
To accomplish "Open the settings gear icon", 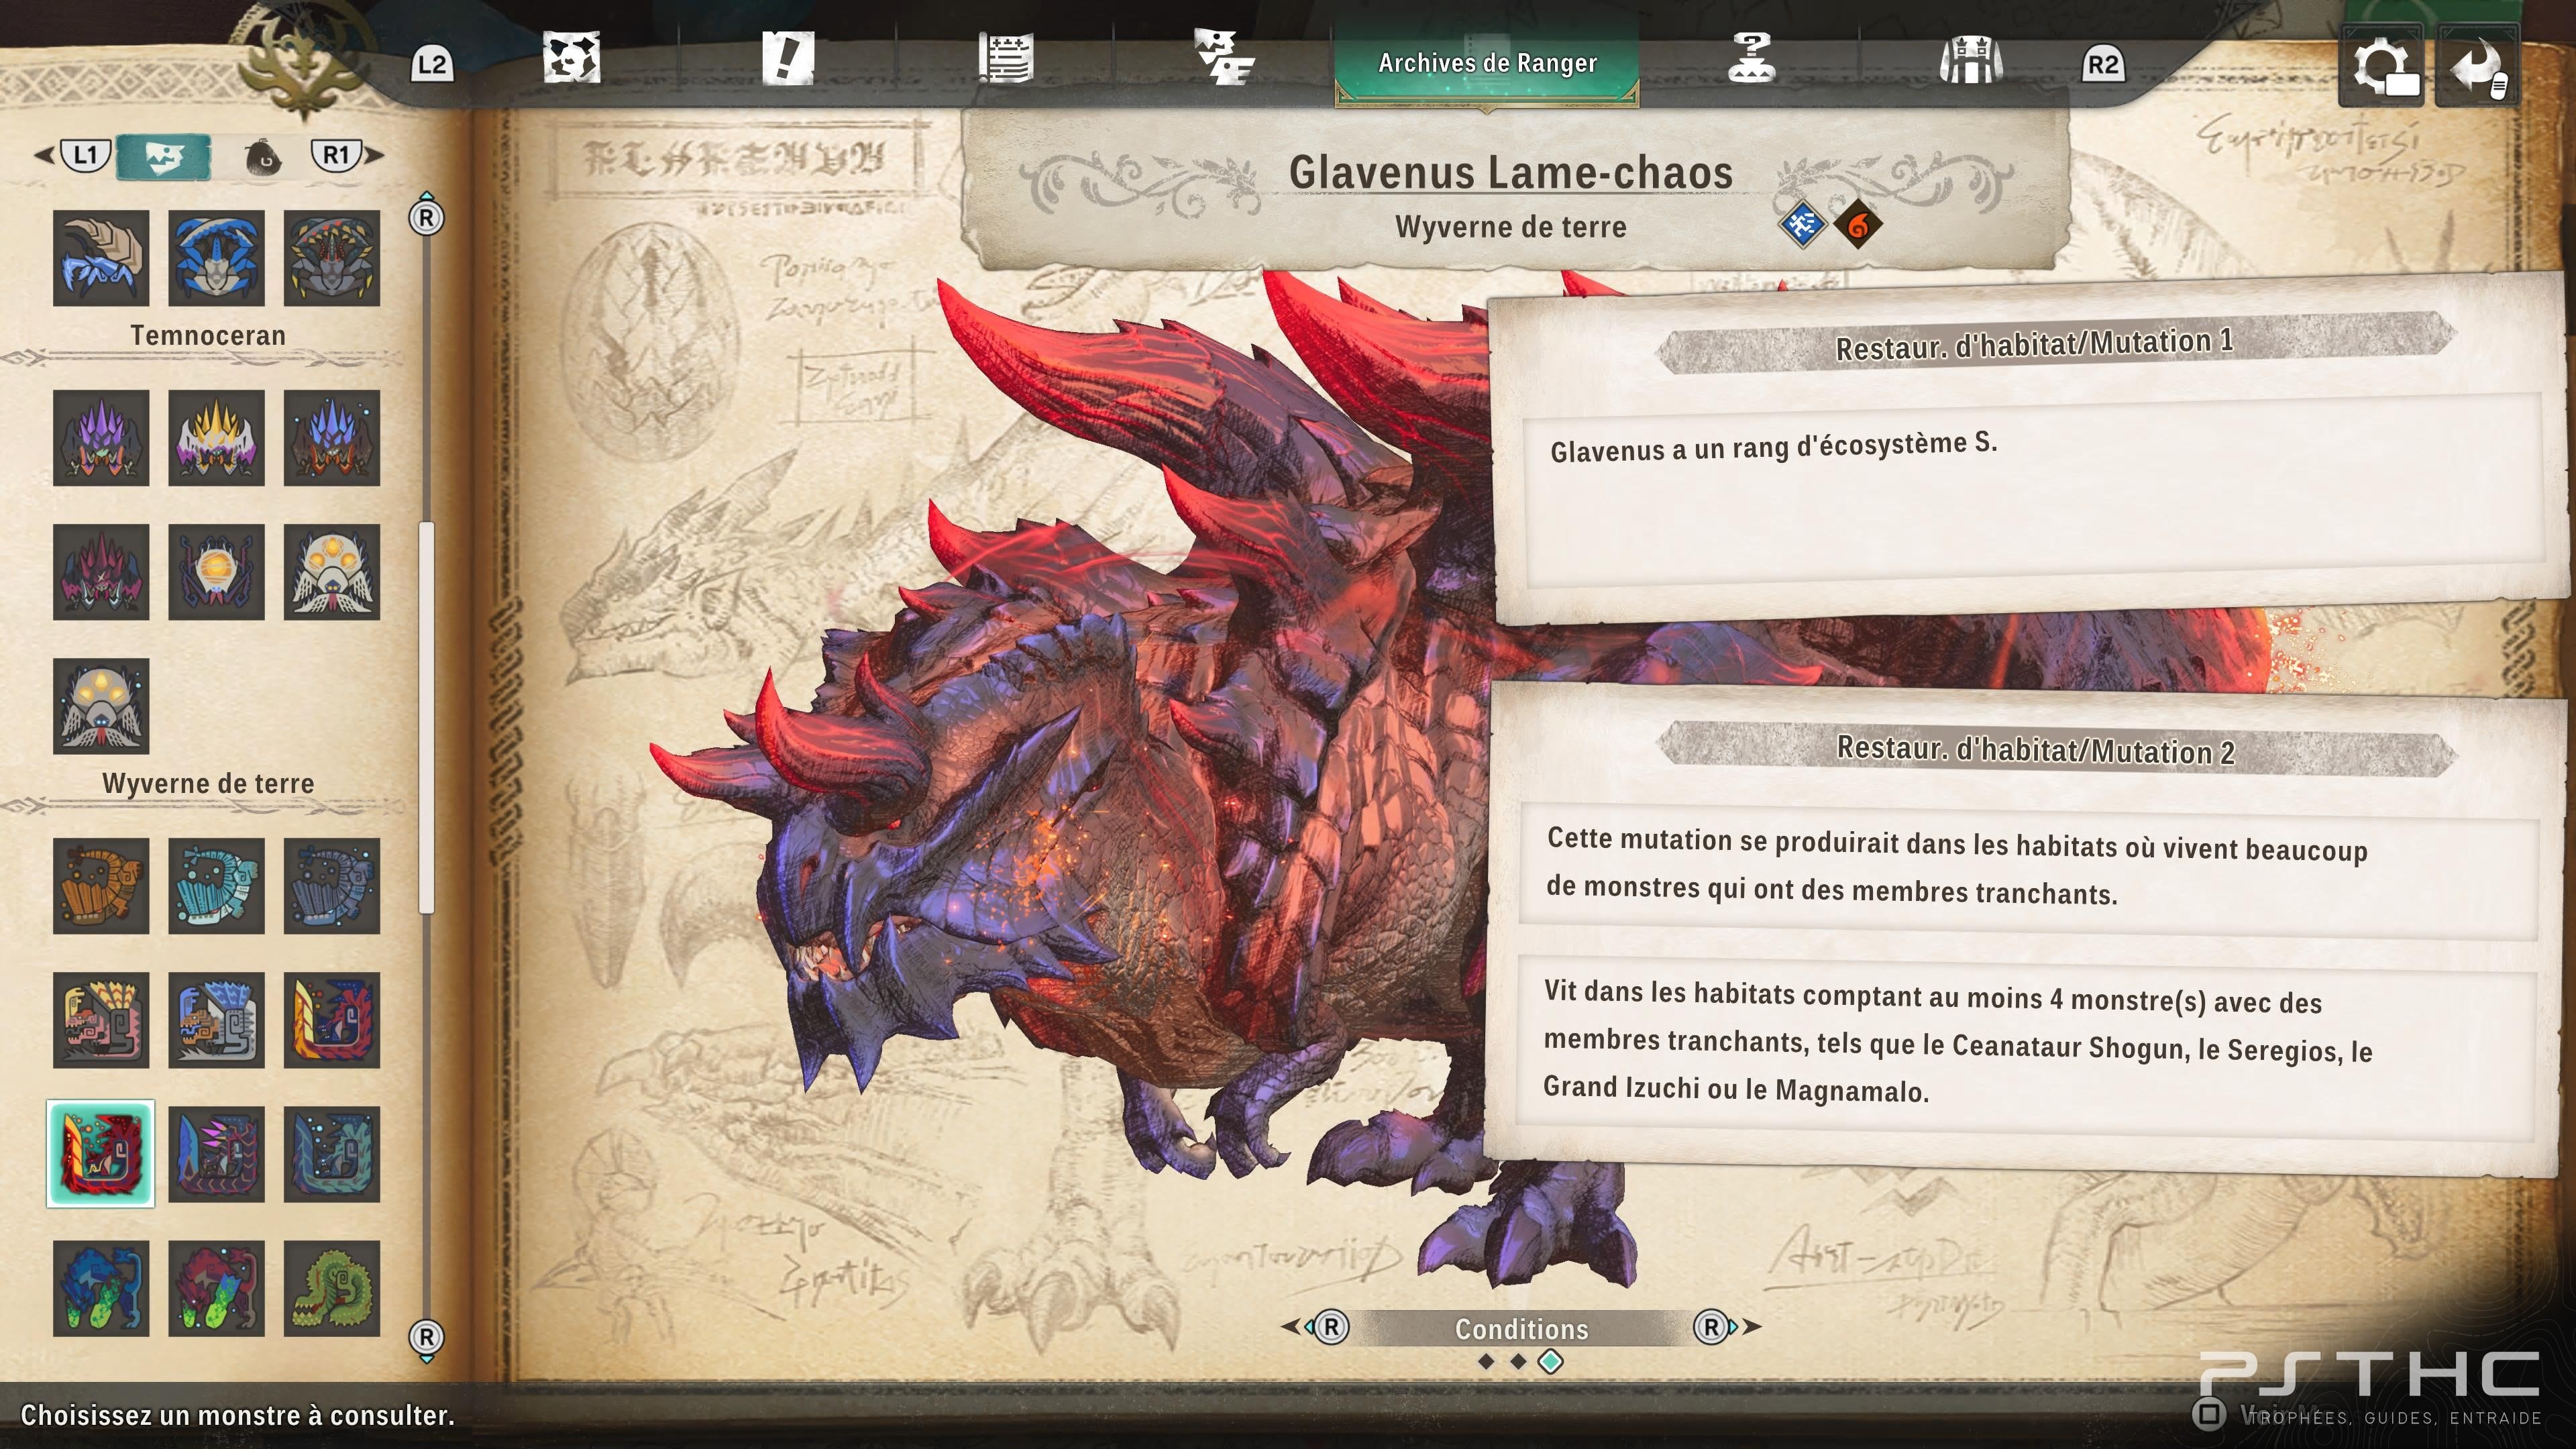I will pos(2382,66).
